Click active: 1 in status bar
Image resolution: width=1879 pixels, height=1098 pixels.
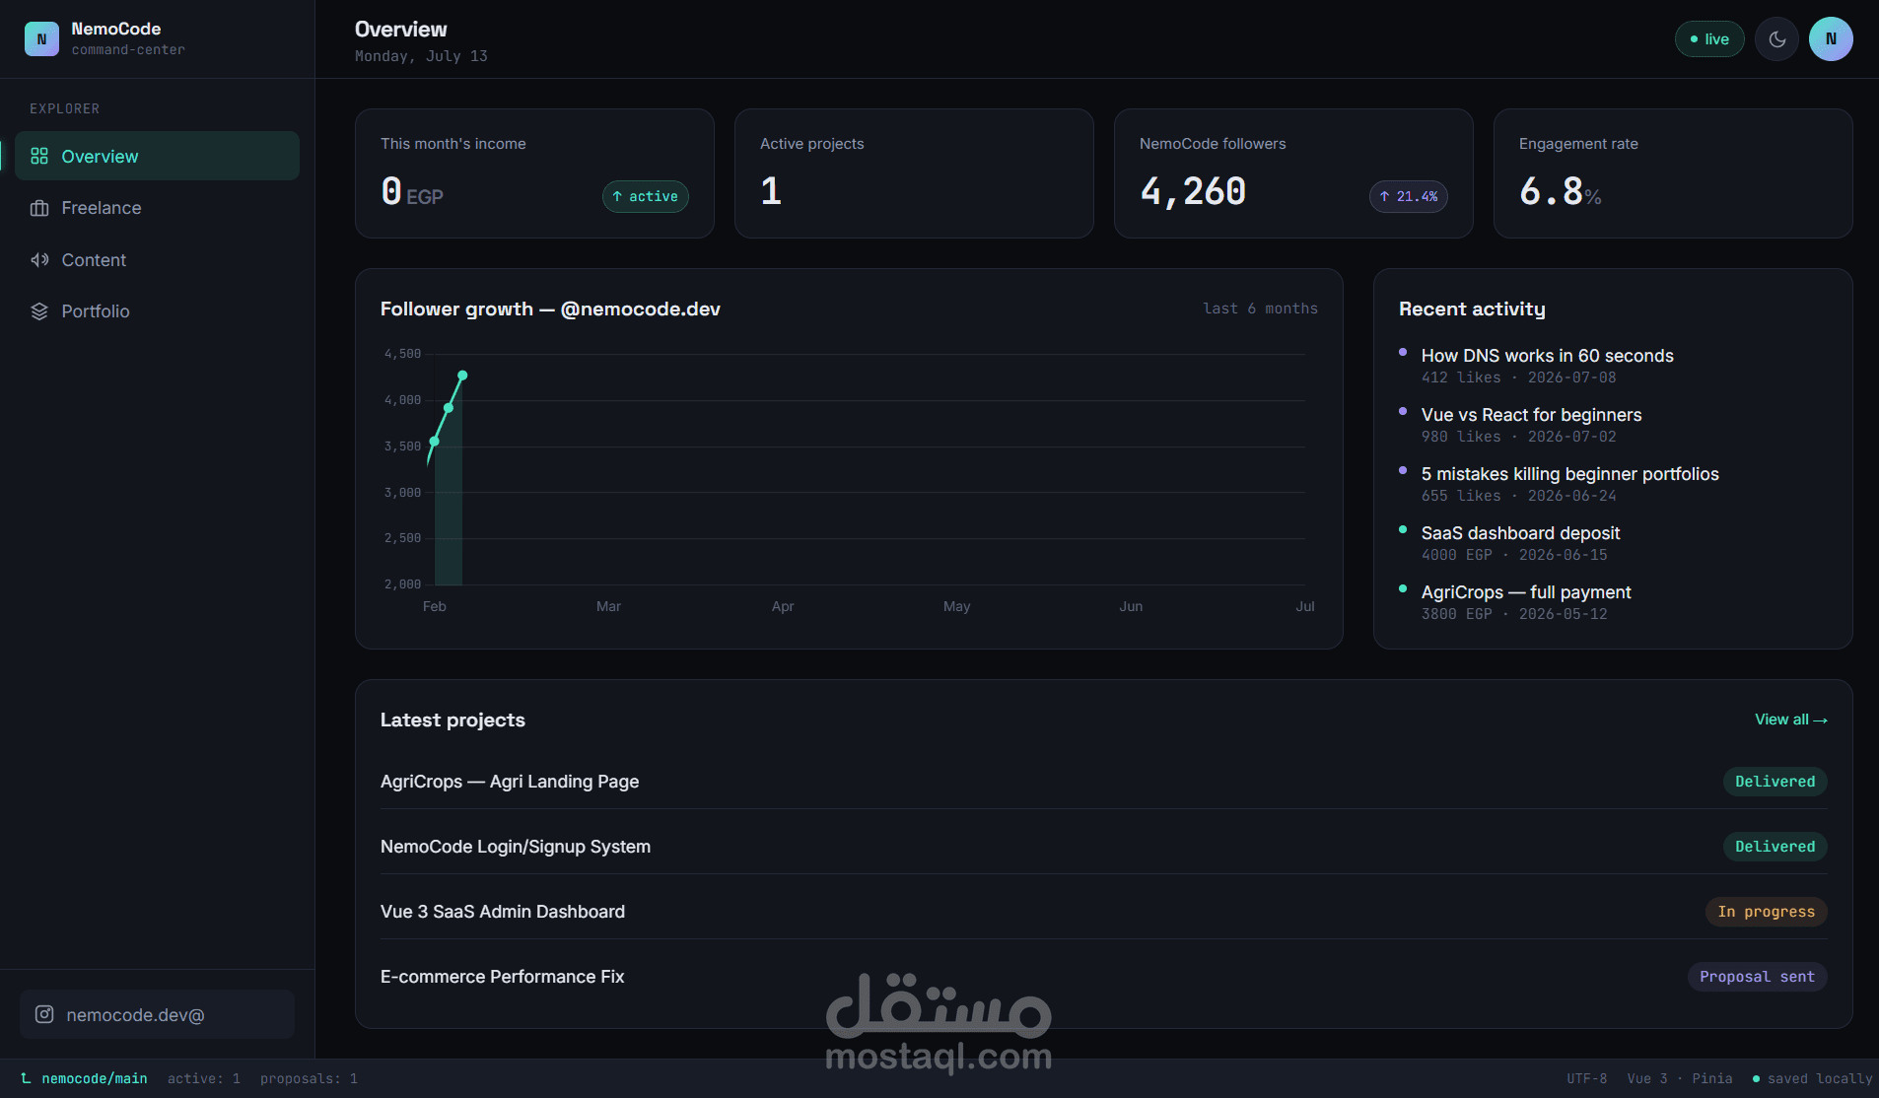pos(204,1078)
